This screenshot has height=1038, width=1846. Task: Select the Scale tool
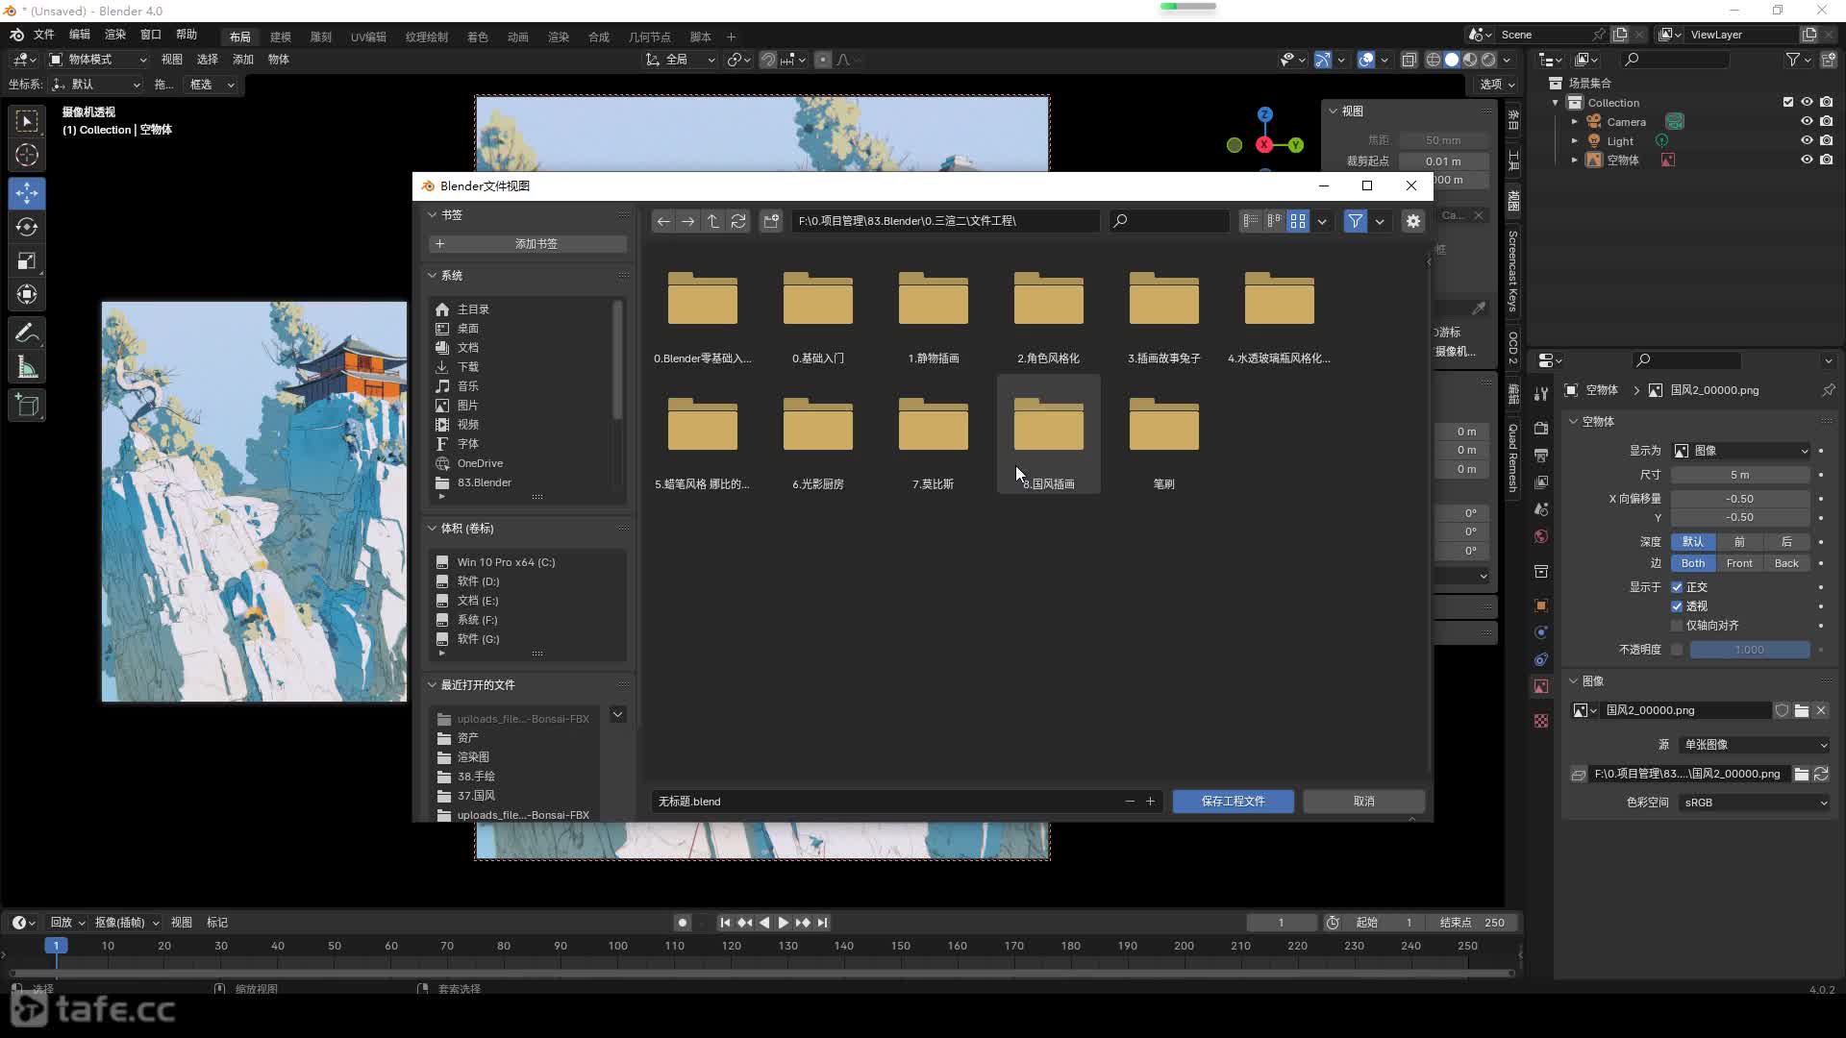point(27,260)
